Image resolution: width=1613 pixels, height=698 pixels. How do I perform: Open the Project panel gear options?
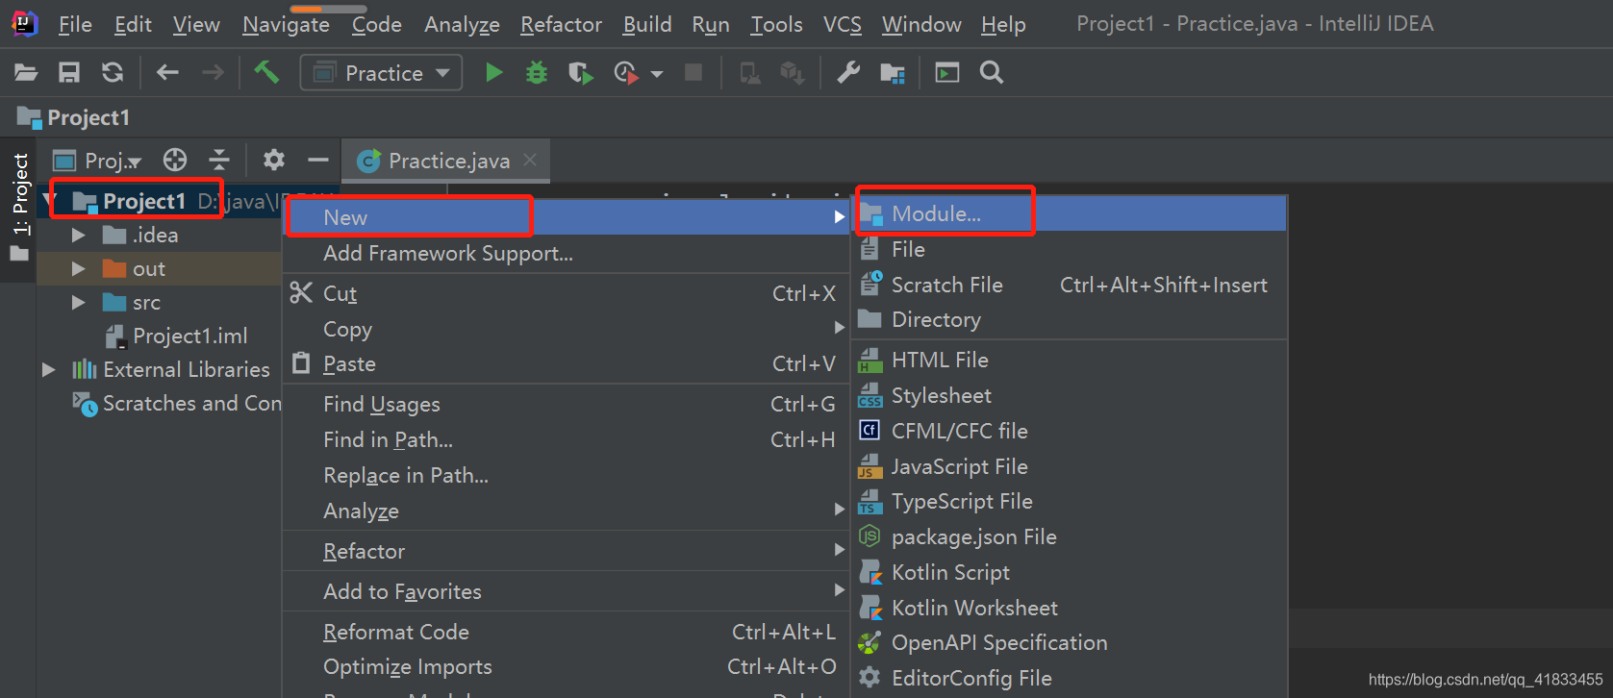point(274,160)
